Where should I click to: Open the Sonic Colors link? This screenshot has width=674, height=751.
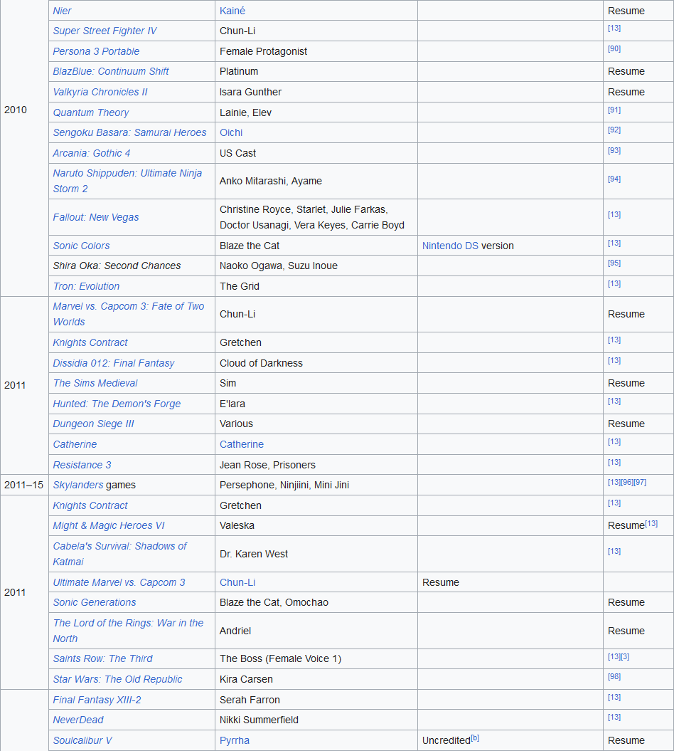click(81, 246)
